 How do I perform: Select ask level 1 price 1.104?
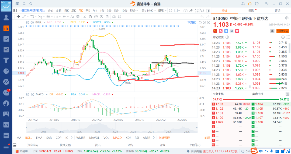(259, 104)
